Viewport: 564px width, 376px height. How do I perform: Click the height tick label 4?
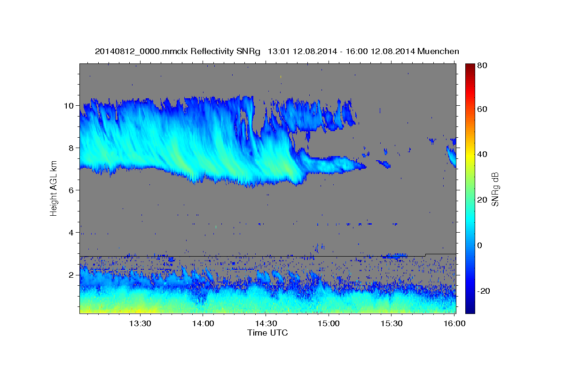pyautogui.click(x=71, y=233)
